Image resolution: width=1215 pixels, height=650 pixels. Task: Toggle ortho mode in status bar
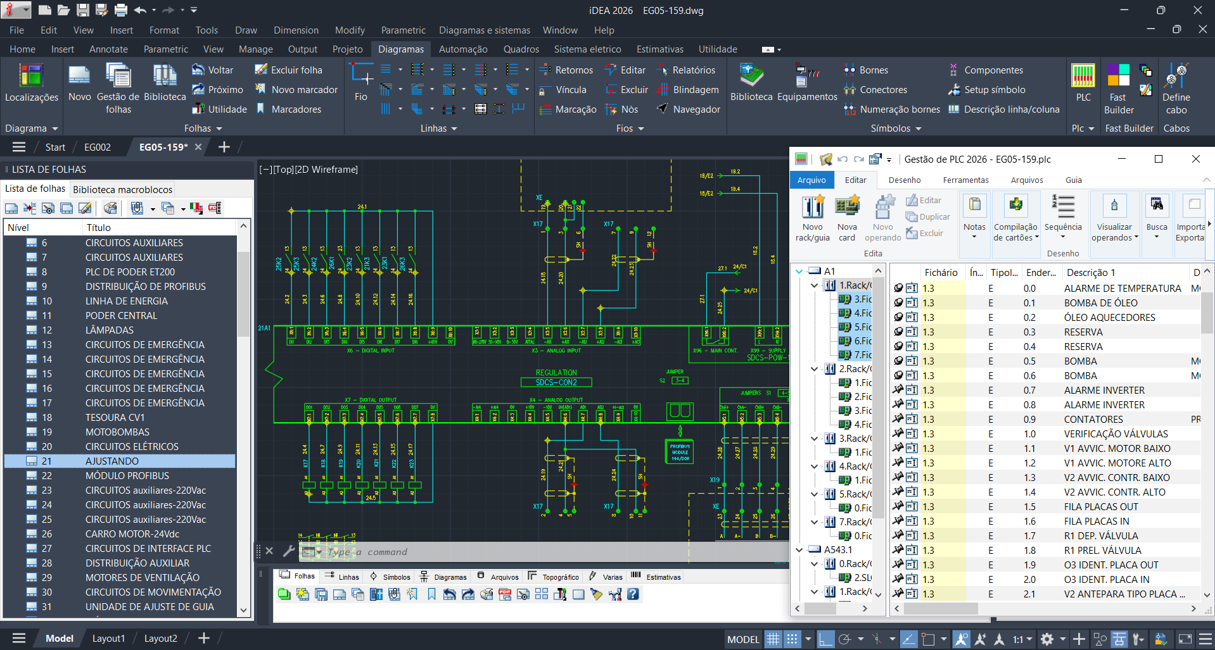point(825,639)
